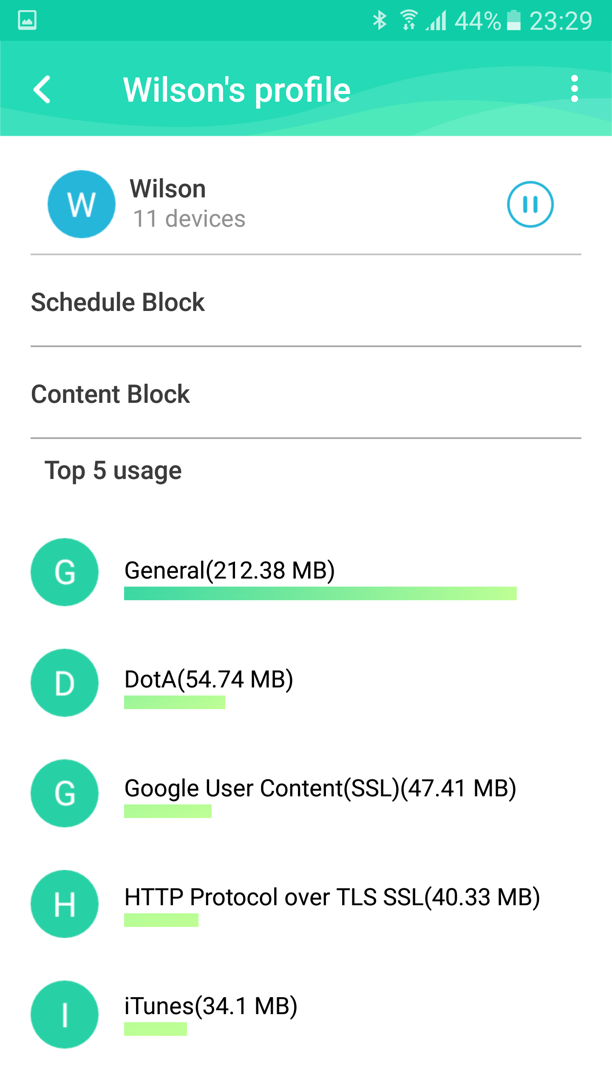Select the General(212.38 MB) usage entry
Image resolution: width=612 pixels, height=1089 pixels.
click(x=229, y=570)
